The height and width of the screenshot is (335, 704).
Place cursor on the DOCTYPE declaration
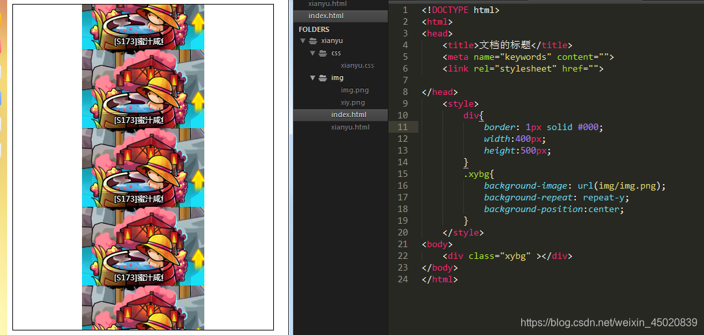460,10
